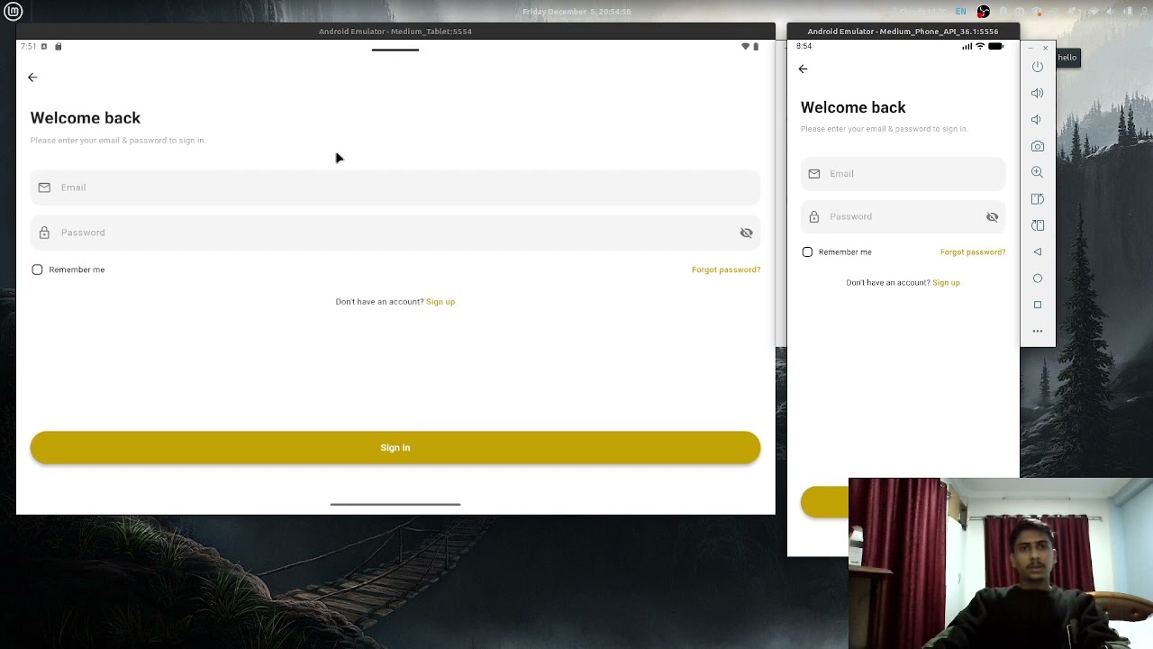Click 'Remember me' label text on tablet
Image resolution: width=1153 pixels, height=649 pixels.
pyautogui.click(x=77, y=270)
